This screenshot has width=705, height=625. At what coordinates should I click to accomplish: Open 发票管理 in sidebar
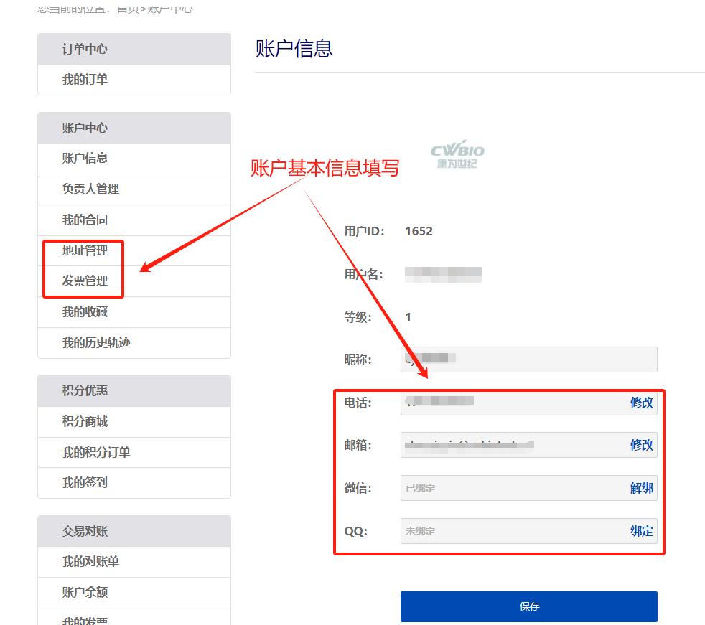(x=85, y=281)
